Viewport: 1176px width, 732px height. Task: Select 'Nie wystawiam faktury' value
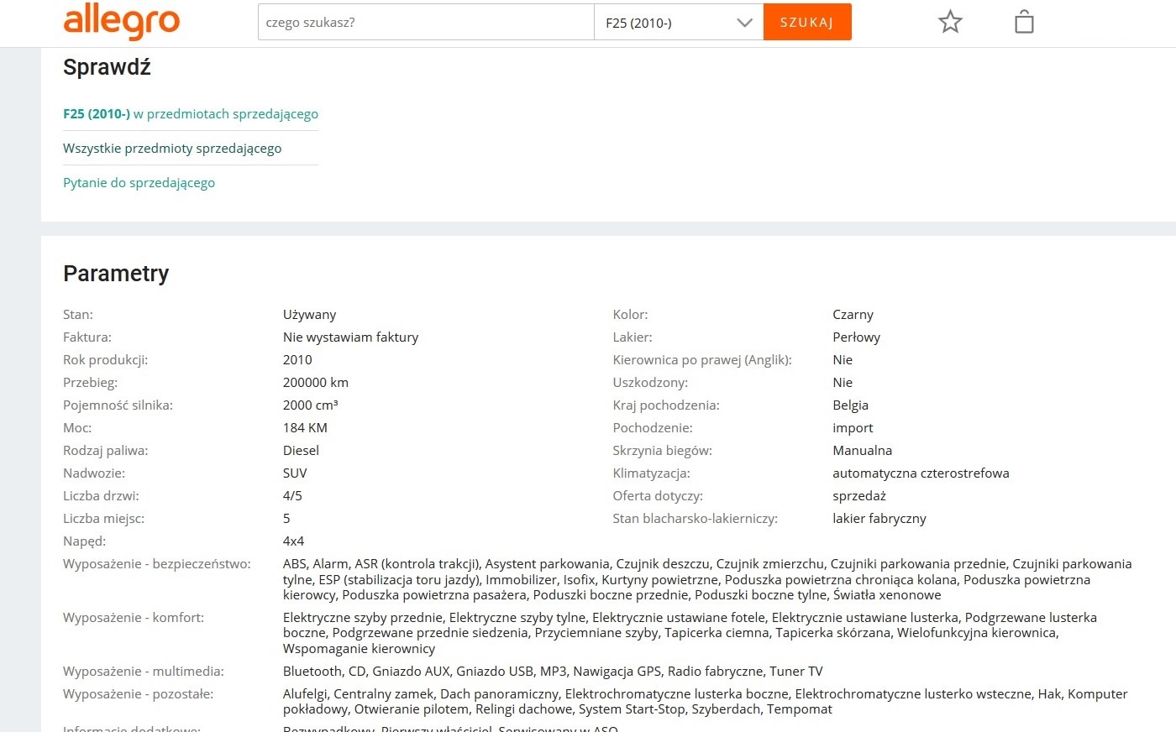point(350,337)
